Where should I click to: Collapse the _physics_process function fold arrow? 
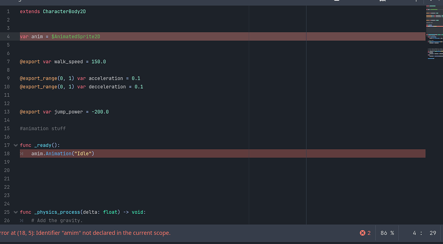(x=16, y=212)
